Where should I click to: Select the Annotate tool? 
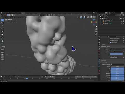pos(2,38)
